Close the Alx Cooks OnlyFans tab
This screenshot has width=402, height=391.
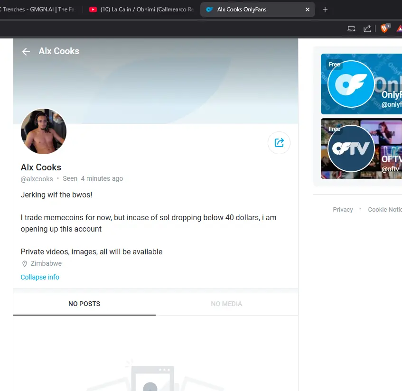[308, 9]
